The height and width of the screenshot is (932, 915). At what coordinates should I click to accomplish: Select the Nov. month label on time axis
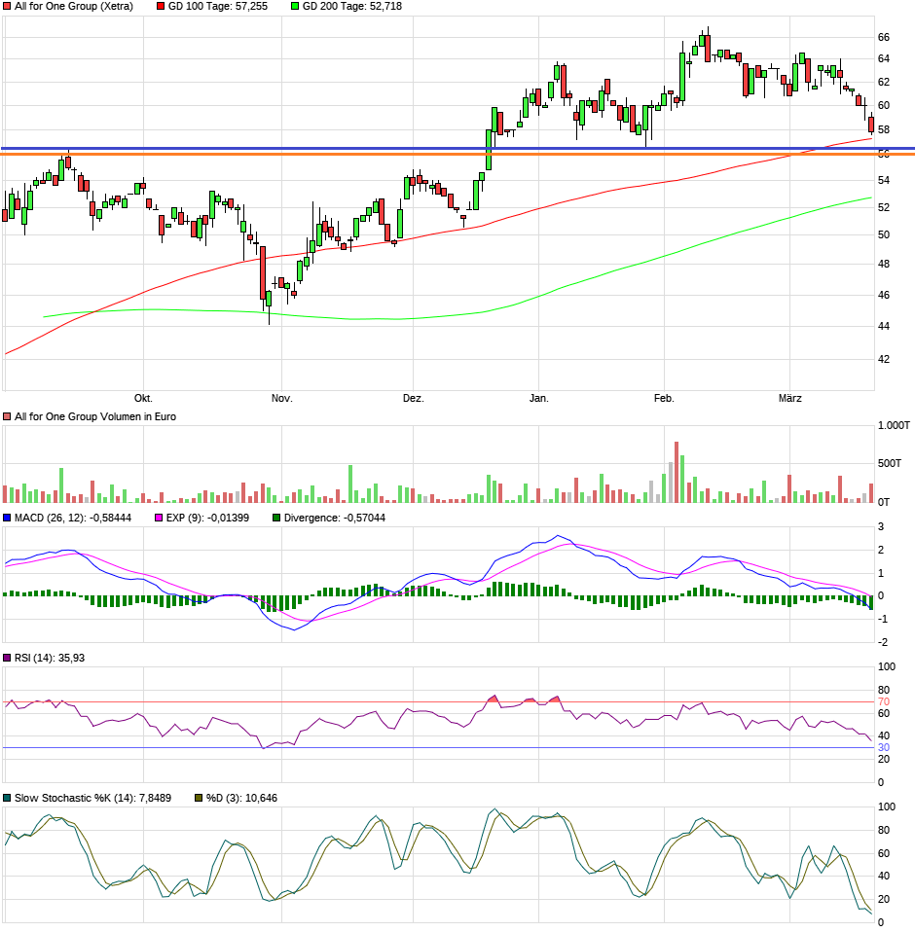[x=281, y=398]
